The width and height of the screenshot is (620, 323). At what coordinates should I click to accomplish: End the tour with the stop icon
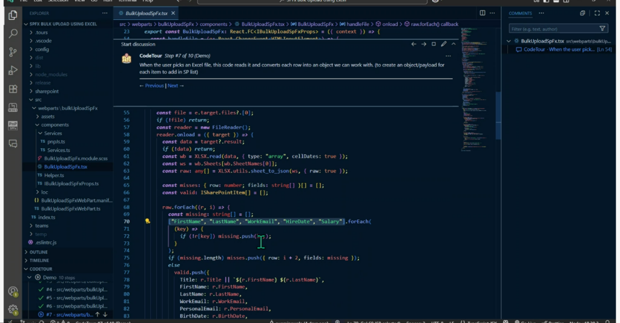[434, 44]
